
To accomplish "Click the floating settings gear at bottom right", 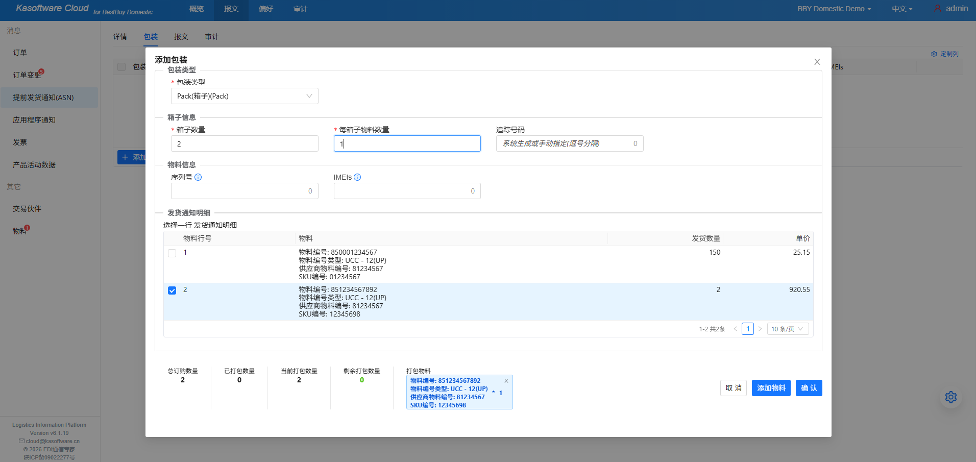I will click(x=950, y=397).
